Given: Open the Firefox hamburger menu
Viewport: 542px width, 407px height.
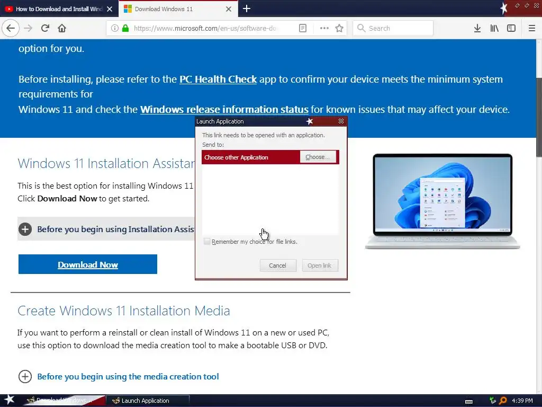Looking at the screenshot, I should point(532,29).
